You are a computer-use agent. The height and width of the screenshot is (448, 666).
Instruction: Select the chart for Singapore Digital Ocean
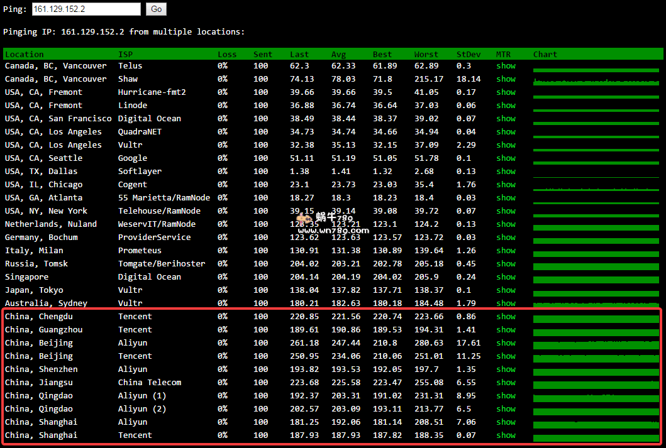[596, 278]
